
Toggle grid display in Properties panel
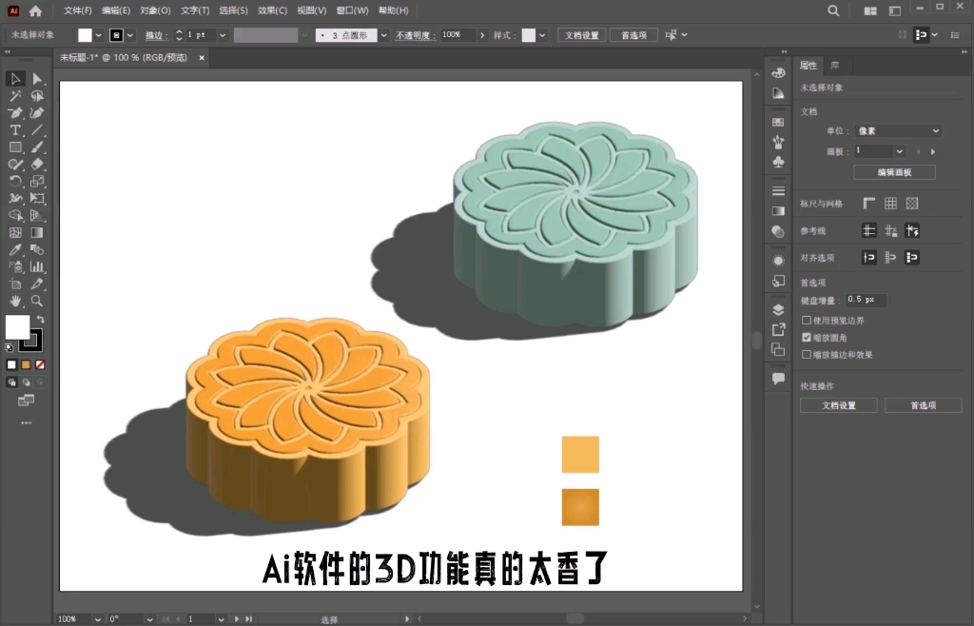coord(890,203)
